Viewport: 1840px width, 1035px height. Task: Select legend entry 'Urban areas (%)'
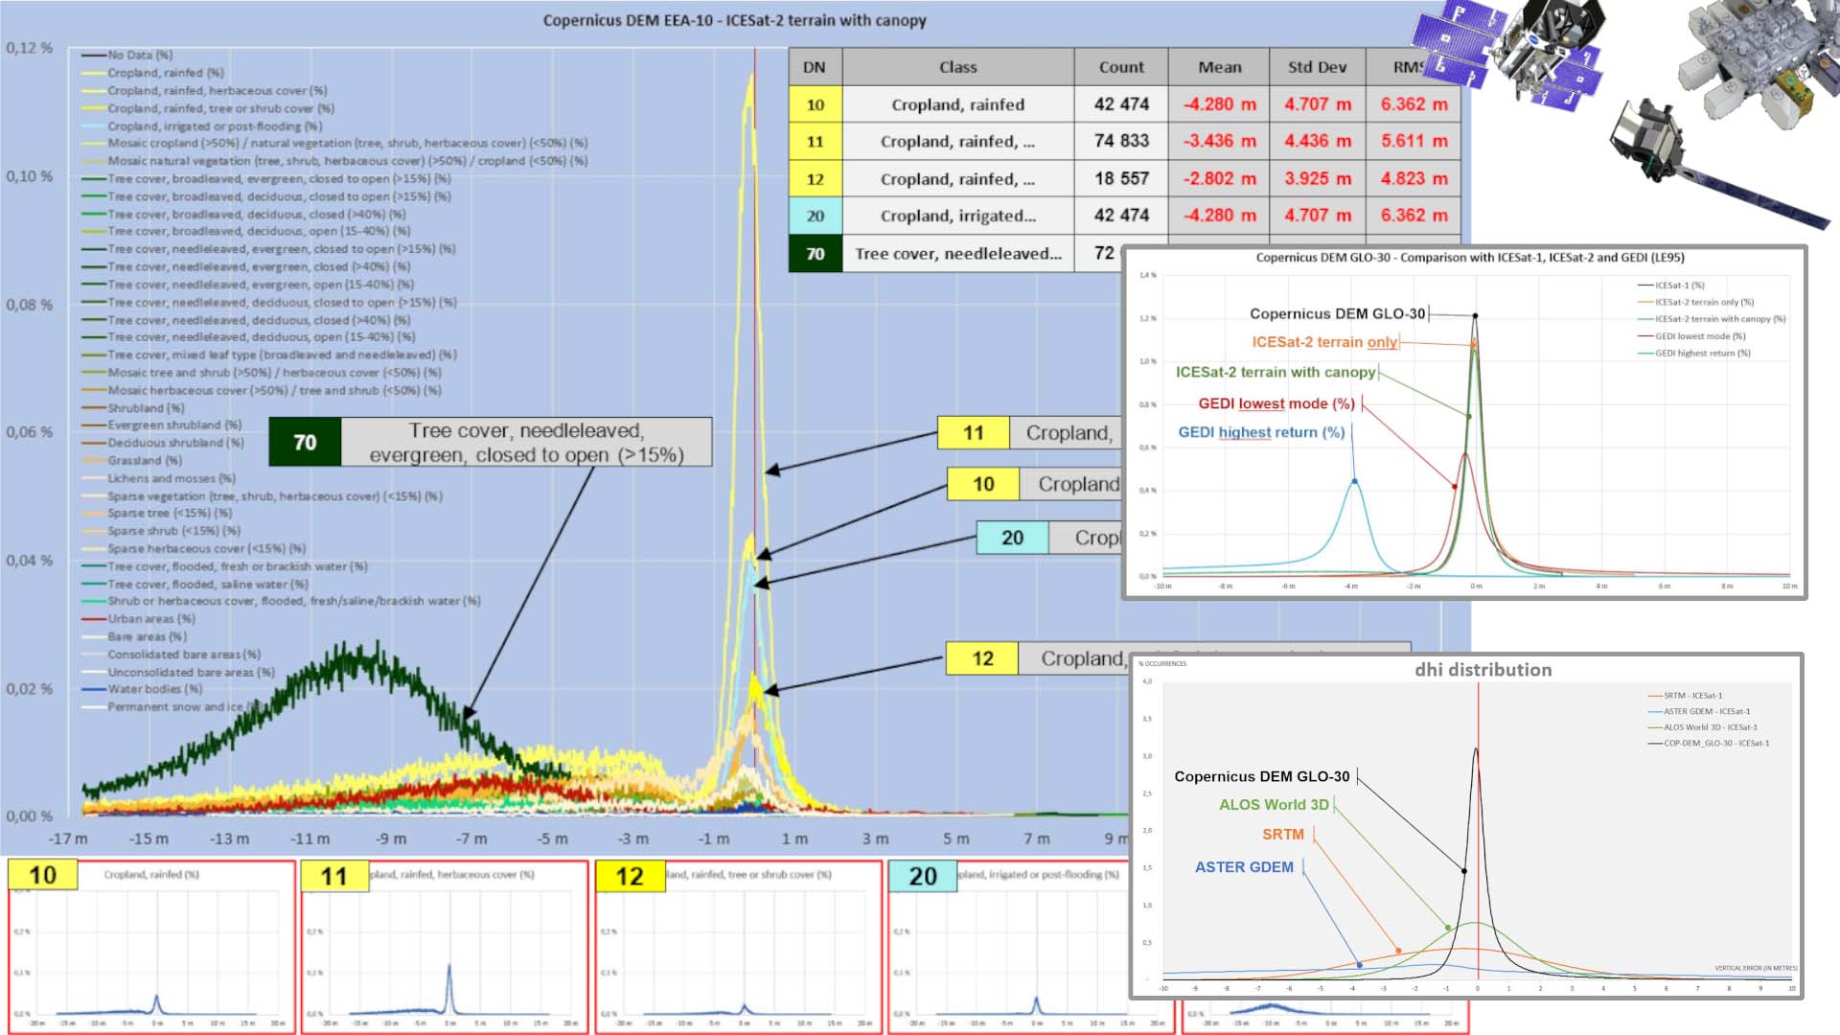point(139,618)
